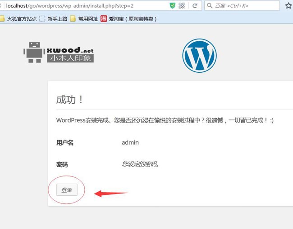Image resolution: width=293 pixels, height=229 pixels.
Task: Open the 火狐官方站点 bookmark folder
Action: click(18, 18)
